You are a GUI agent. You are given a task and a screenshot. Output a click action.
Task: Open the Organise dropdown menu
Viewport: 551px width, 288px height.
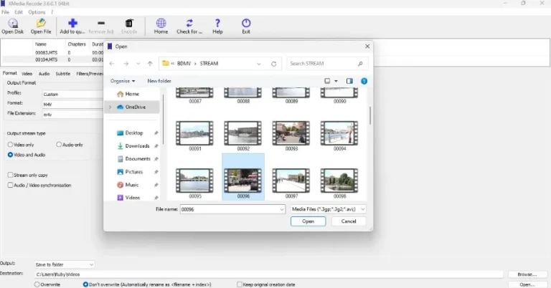click(122, 81)
